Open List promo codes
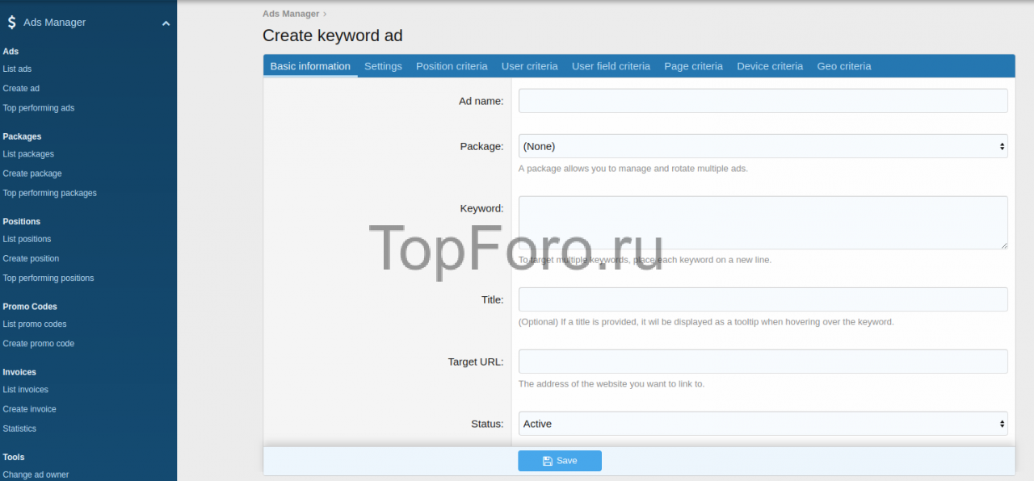Viewport: 1034px width, 481px height. pyautogui.click(x=35, y=324)
